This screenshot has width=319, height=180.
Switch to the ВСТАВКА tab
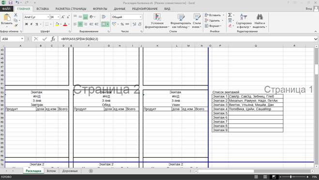(x=43, y=9)
